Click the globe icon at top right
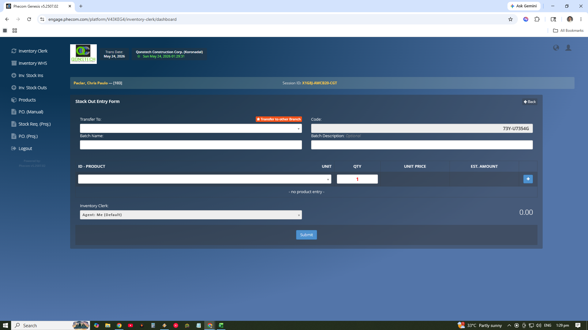 [x=556, y=48]
